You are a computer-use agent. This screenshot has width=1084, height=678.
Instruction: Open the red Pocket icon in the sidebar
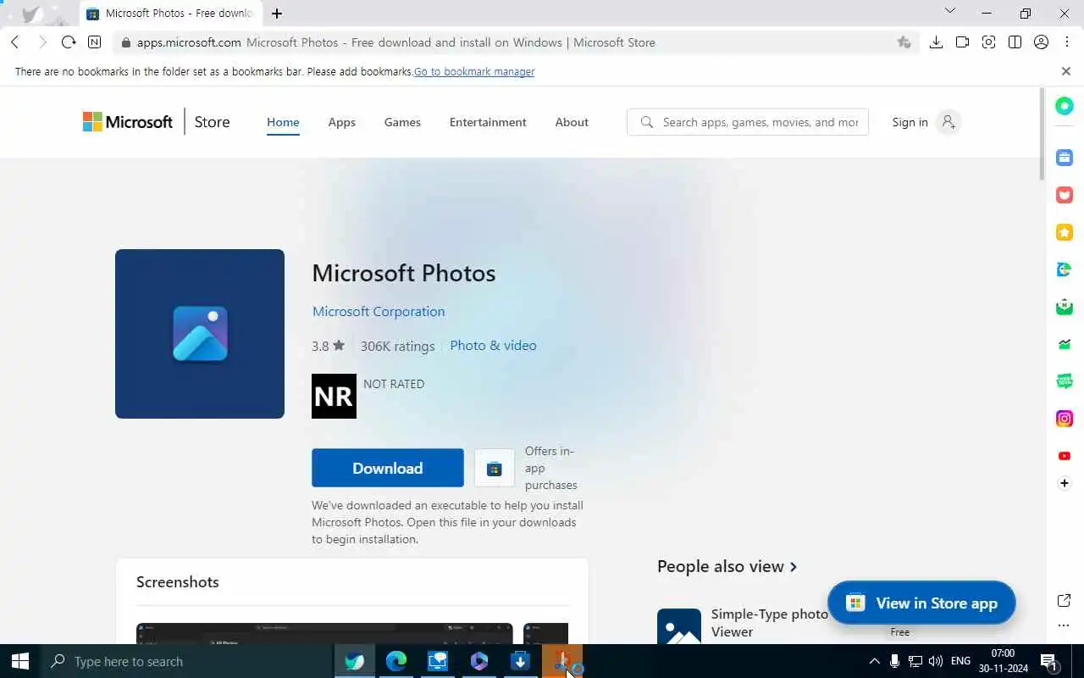[1065, 195]
